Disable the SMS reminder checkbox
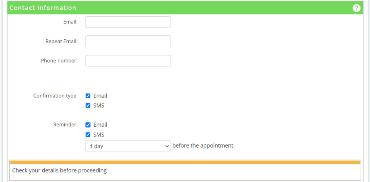Viewport: 370px width, 182px height. (88, 135)
